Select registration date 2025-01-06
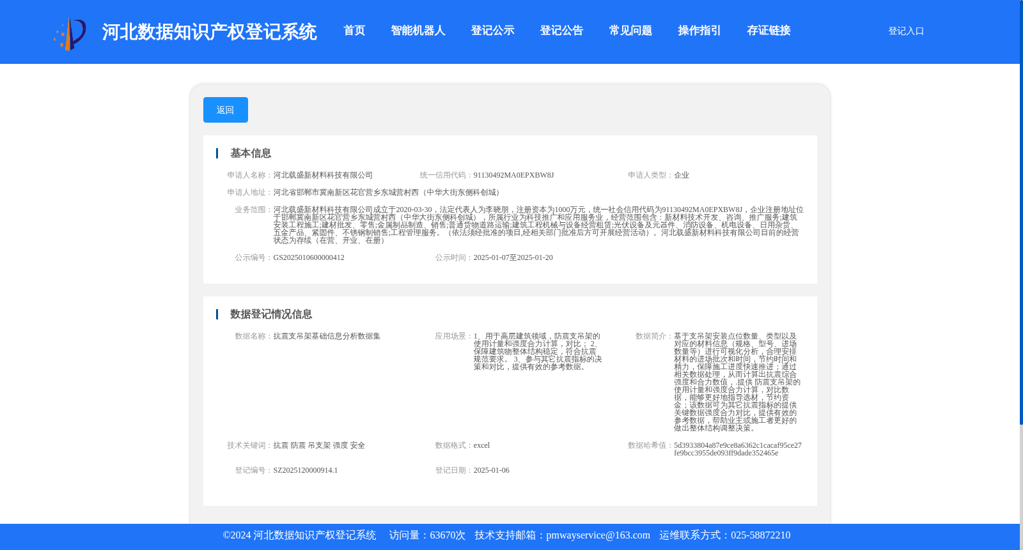 [491, 470]
